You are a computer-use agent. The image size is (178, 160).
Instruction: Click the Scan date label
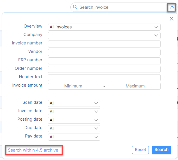click(x=32, y=102)
